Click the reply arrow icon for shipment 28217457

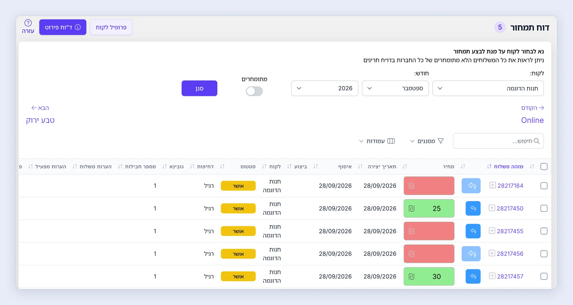[473, 276]
